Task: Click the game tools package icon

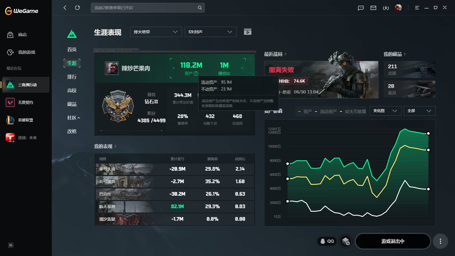Action: click(x=346, y=241)
